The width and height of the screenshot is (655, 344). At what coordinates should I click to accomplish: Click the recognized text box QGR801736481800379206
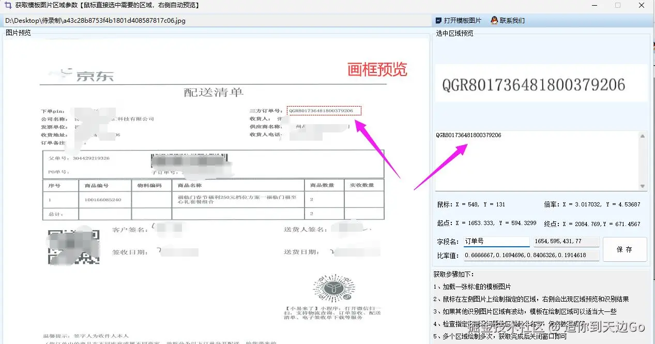[x=537, y=161]
